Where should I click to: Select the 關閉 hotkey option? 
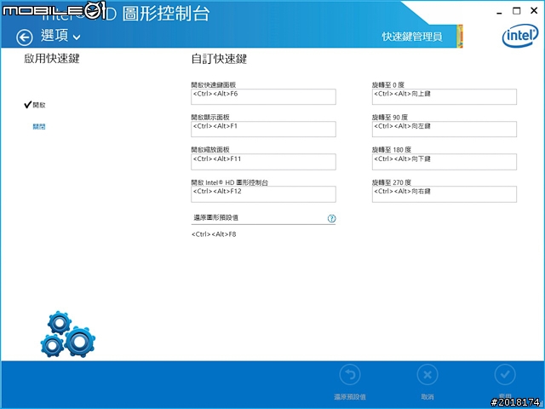(39, 127)
